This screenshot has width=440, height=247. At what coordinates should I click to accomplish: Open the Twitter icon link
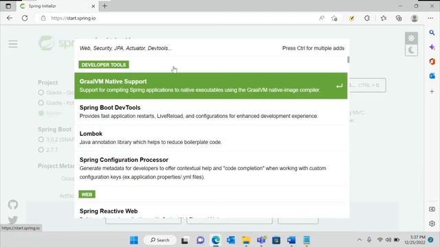pos(12,220)
